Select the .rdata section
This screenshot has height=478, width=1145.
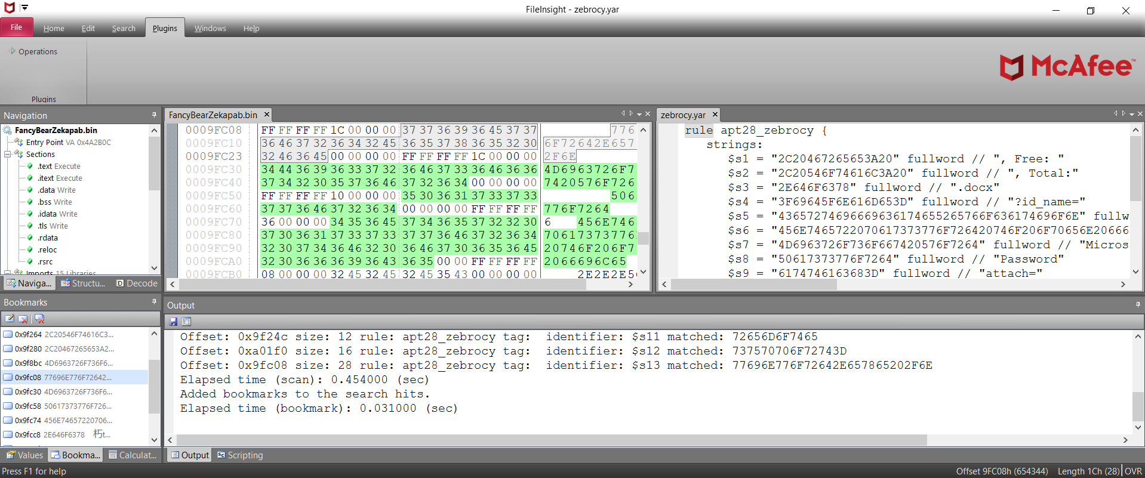(48, 238)
